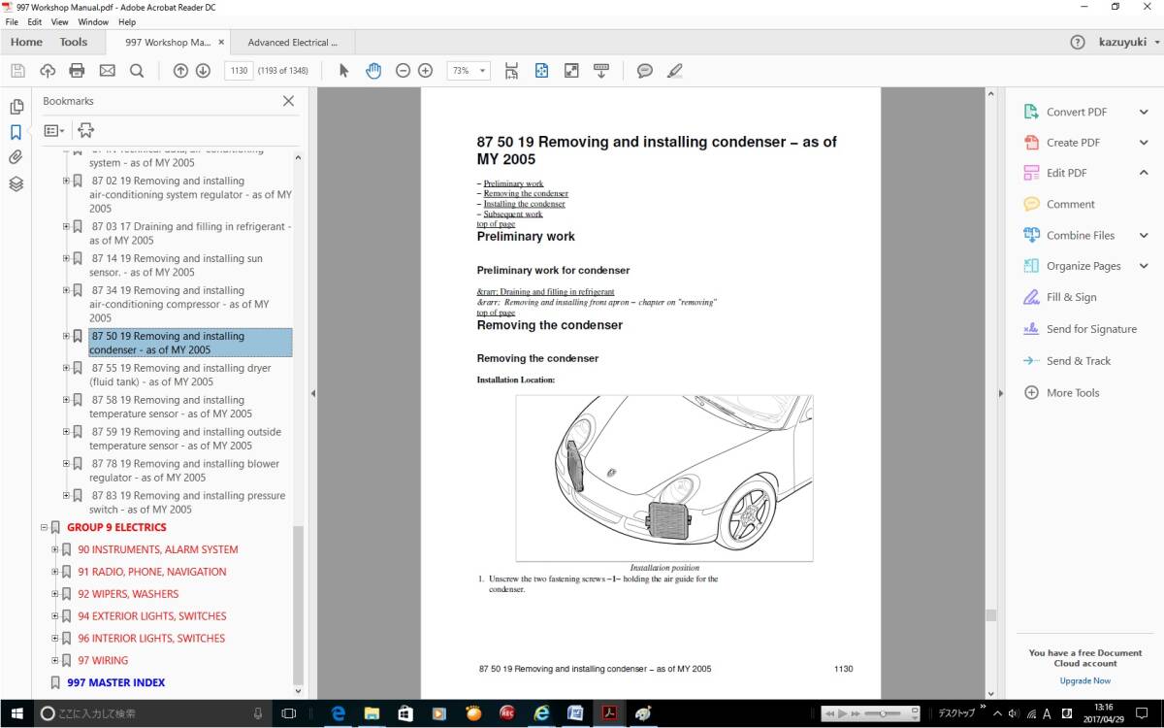The image size is (1164, 728).
Task: Collapse Edit PDF tool options chevron
Action: 1143,173
